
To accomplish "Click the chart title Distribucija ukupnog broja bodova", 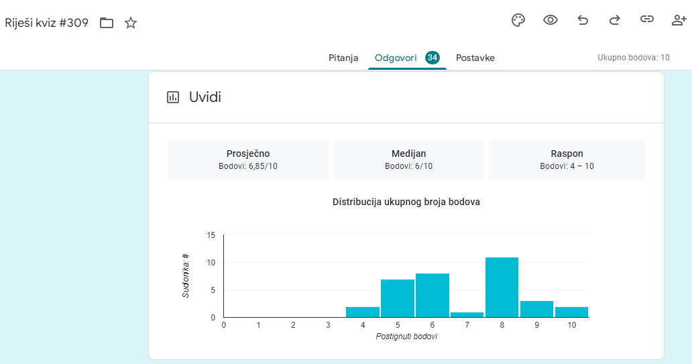I will (406, 202).
